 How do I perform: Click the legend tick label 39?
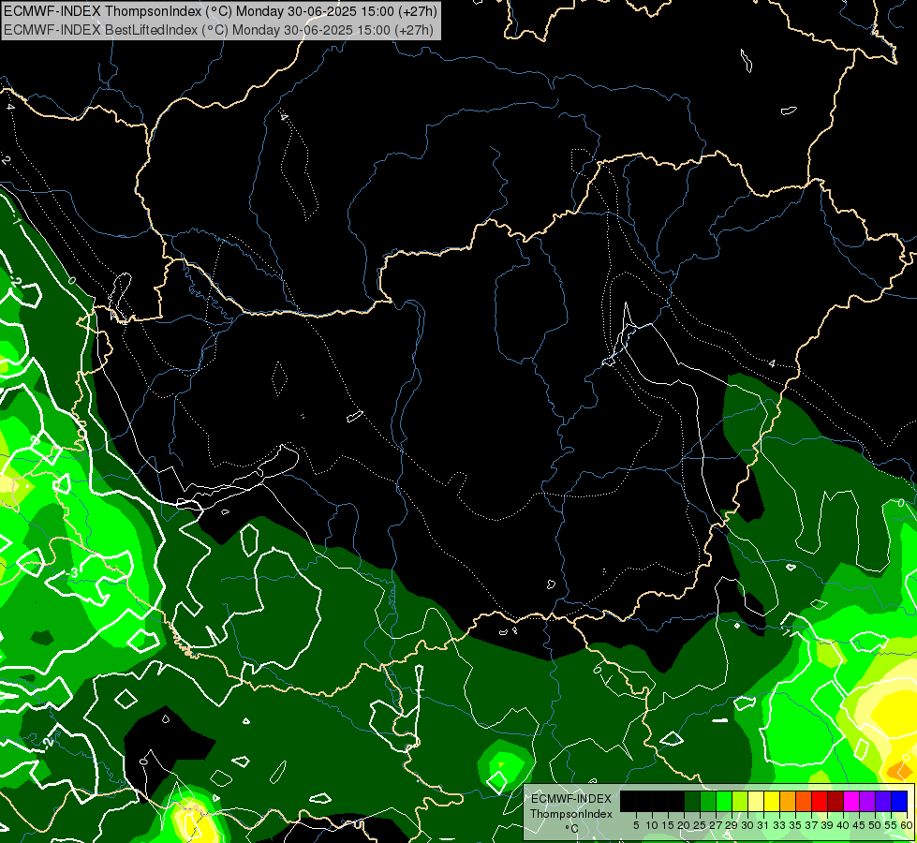[827, 825]
